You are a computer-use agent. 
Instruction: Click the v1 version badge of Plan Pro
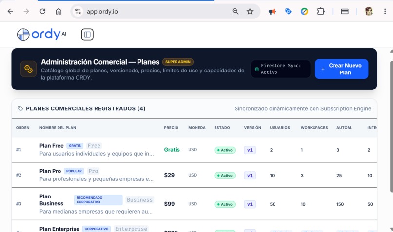point(250,175)
